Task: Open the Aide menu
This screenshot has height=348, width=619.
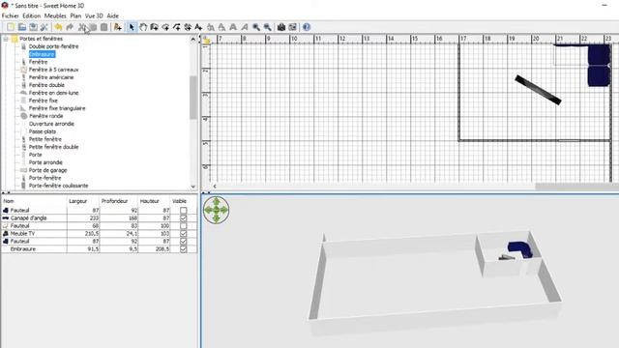Action: click(113, 15)
